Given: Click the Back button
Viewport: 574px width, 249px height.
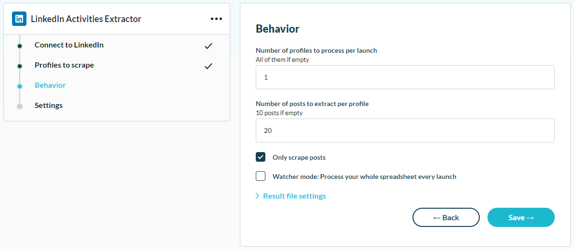Looking at the screenshot, I should (446, 218).
